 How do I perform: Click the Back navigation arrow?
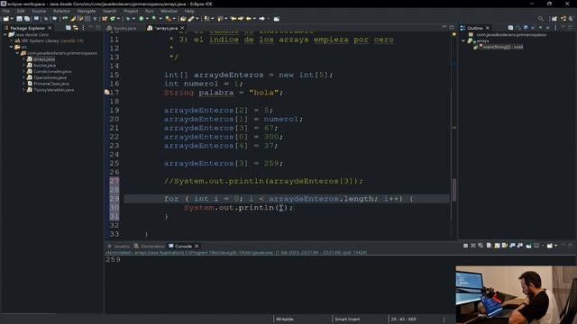(x=249, y=18)
